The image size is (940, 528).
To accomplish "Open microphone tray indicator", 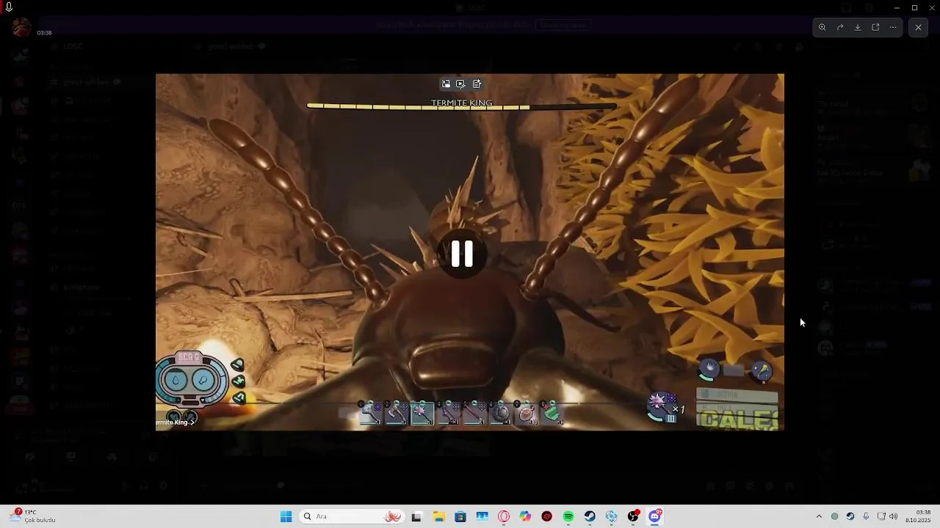I will [866, 516].
